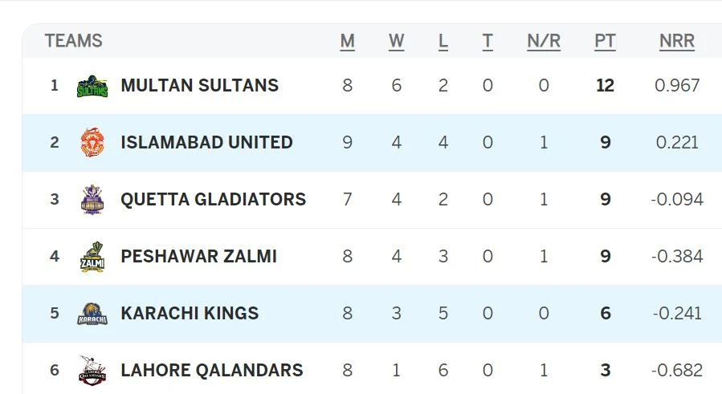
Task: Open the Peshawar Zalmi team page
Action: pos(198,257)
